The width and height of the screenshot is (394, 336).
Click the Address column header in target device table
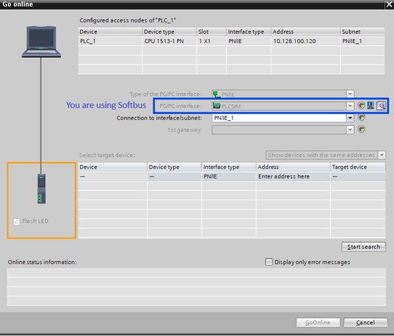(292, 167)
